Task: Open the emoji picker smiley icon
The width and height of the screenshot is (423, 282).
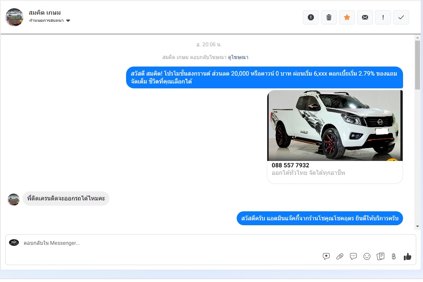Action: [x=367, y=256]
